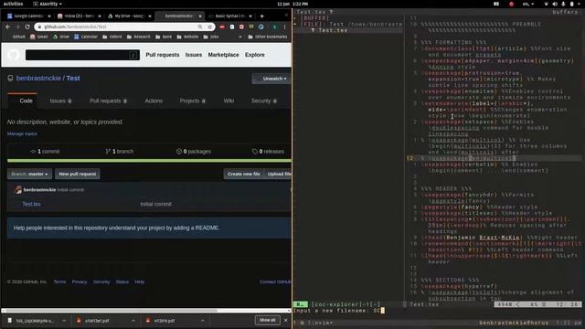Close the My Drive tab
Image resolution: width=585 pixels, height=329 pixels.
point(150,16)
